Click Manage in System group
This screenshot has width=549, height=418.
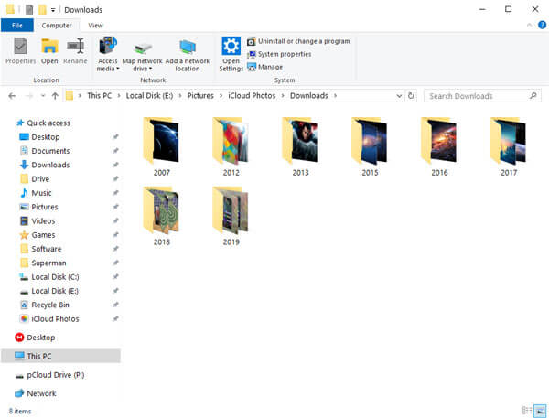pos(264,67)
